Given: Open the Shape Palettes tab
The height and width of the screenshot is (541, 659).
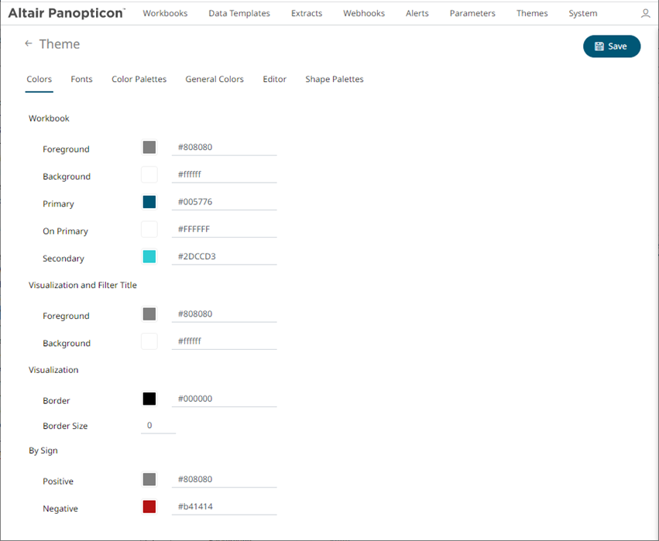Looking at the screenshot, I should (x=334, y=79).
